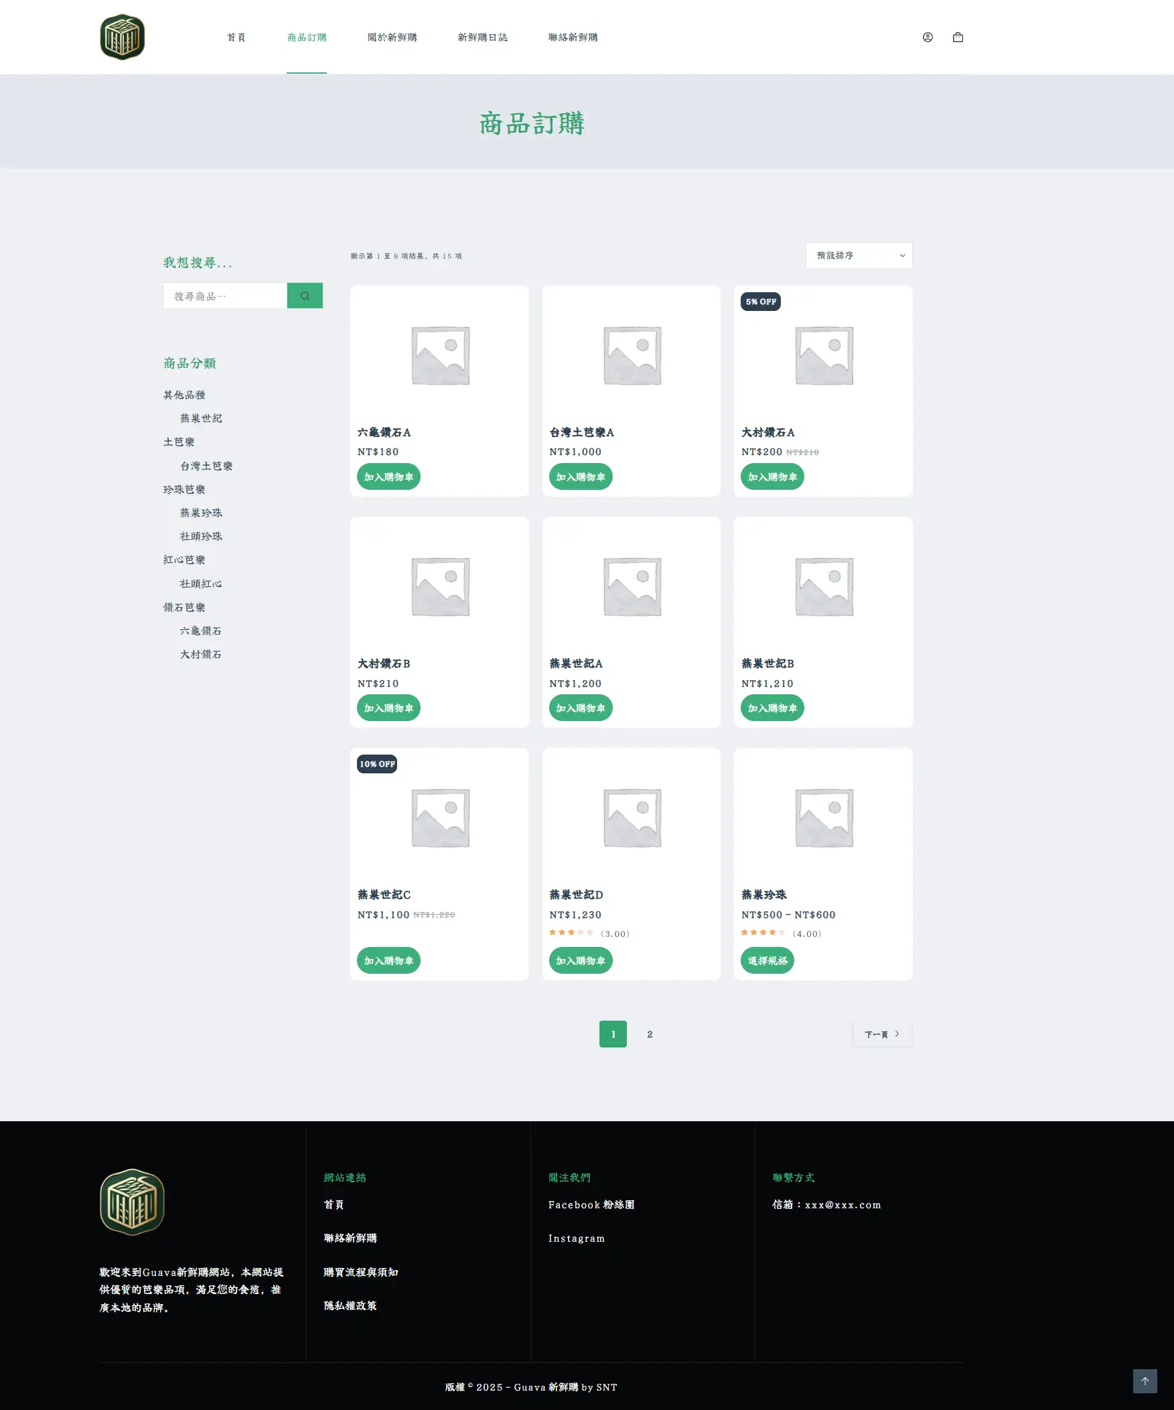The width and height of the screenshot is (1174, 1410).
Task: Open the user account icon
Action: (927, 38)
